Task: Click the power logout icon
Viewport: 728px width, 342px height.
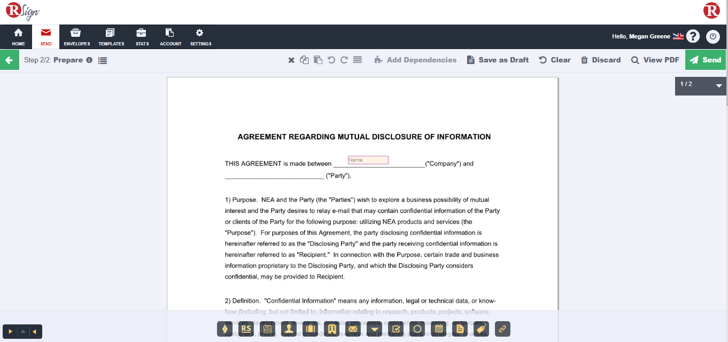Action: tap(713, 36)
